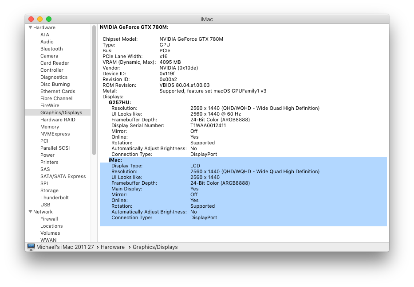Open the Storage entry
414x287 pixels.
49,190
